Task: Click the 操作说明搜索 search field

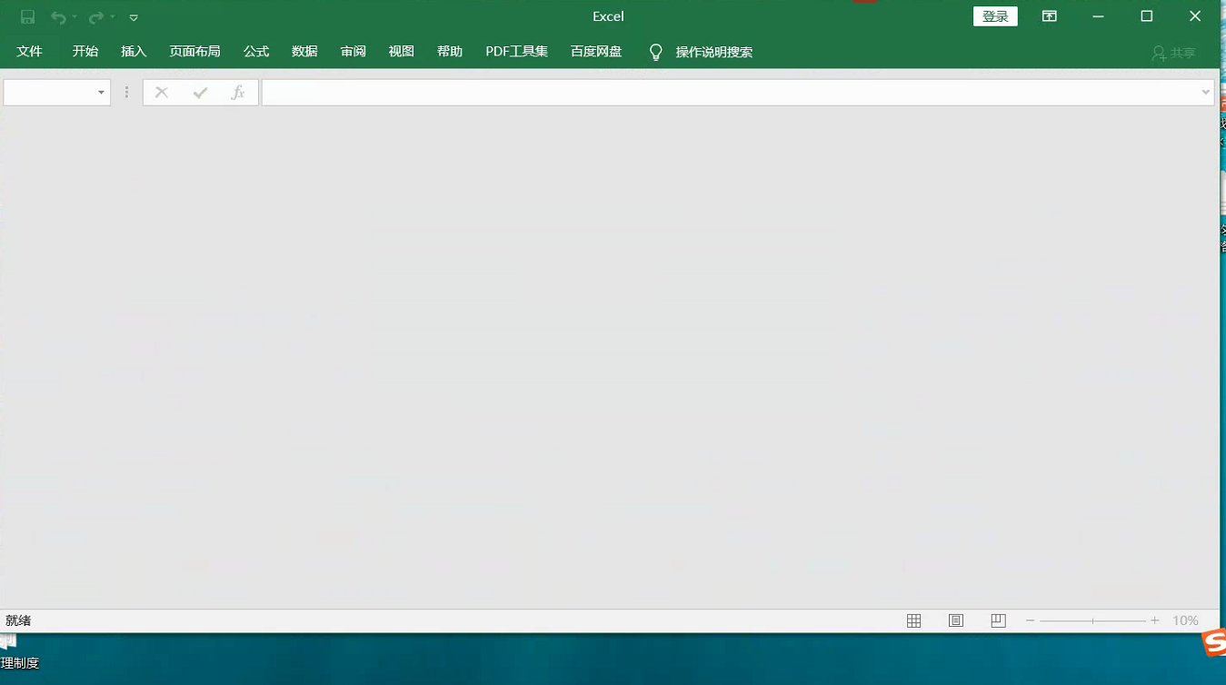Action: pyautogui.click(x=714, y=53)
